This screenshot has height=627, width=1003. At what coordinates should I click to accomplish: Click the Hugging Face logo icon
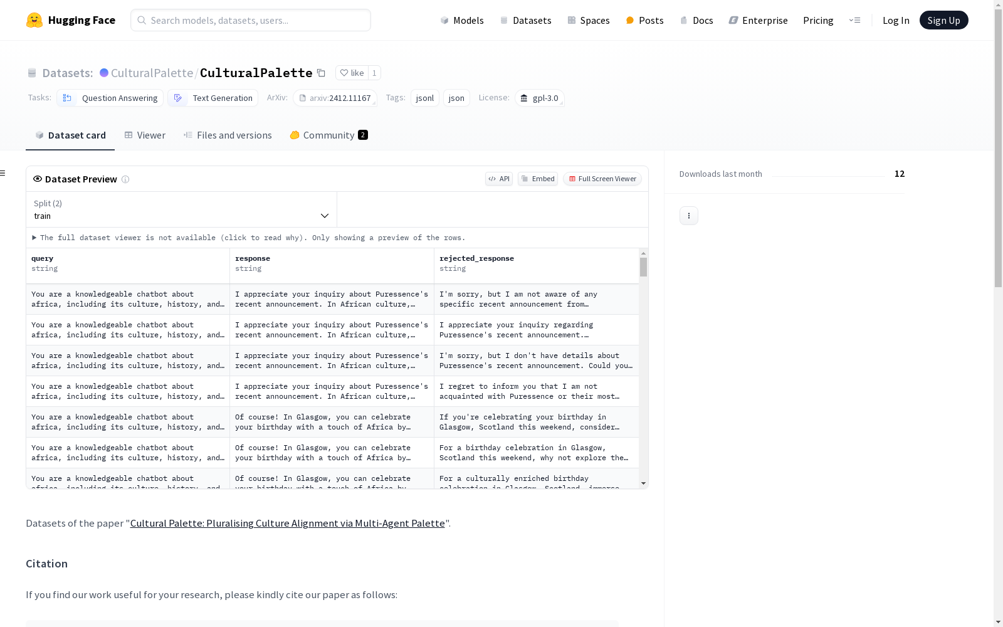(x=34, y=20)
